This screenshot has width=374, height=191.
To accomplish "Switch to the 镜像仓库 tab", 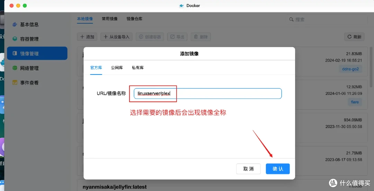I will coord(134,19).
